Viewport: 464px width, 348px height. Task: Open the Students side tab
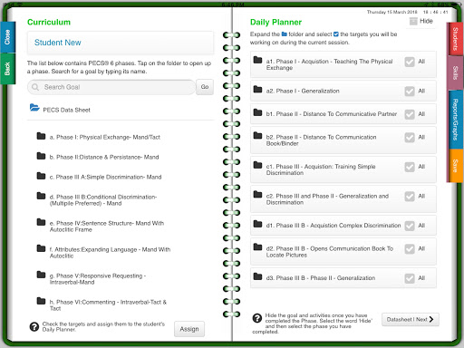point(455,38)
